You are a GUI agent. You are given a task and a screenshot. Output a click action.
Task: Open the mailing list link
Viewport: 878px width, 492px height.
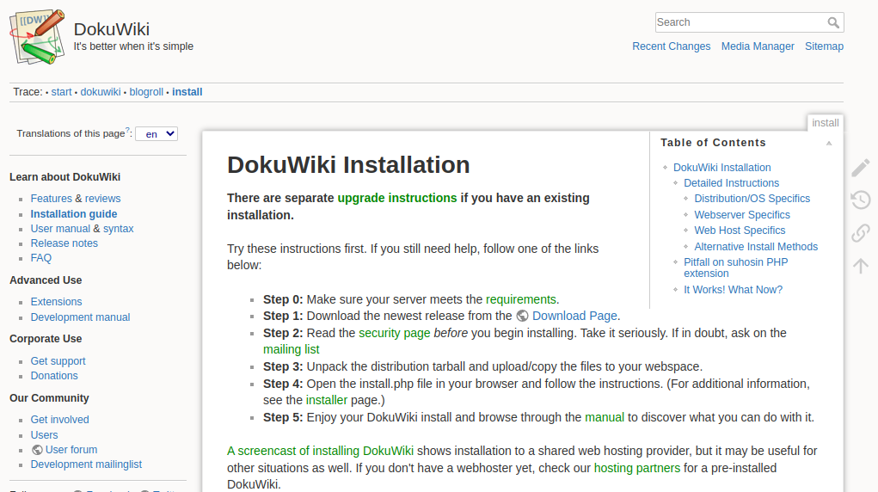point(292,350)
